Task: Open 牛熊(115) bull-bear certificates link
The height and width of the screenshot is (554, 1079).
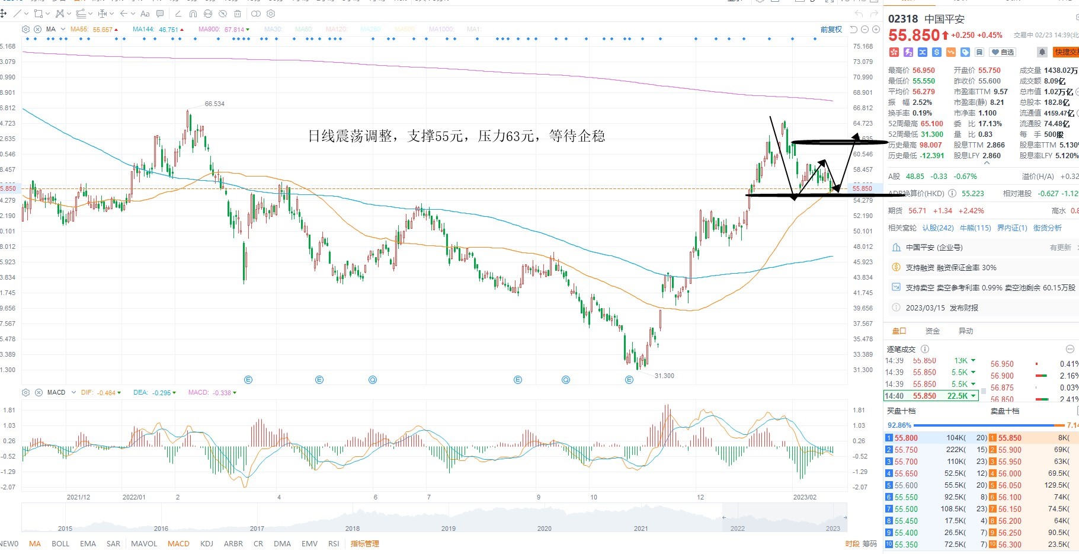Action: pos(975,228)
